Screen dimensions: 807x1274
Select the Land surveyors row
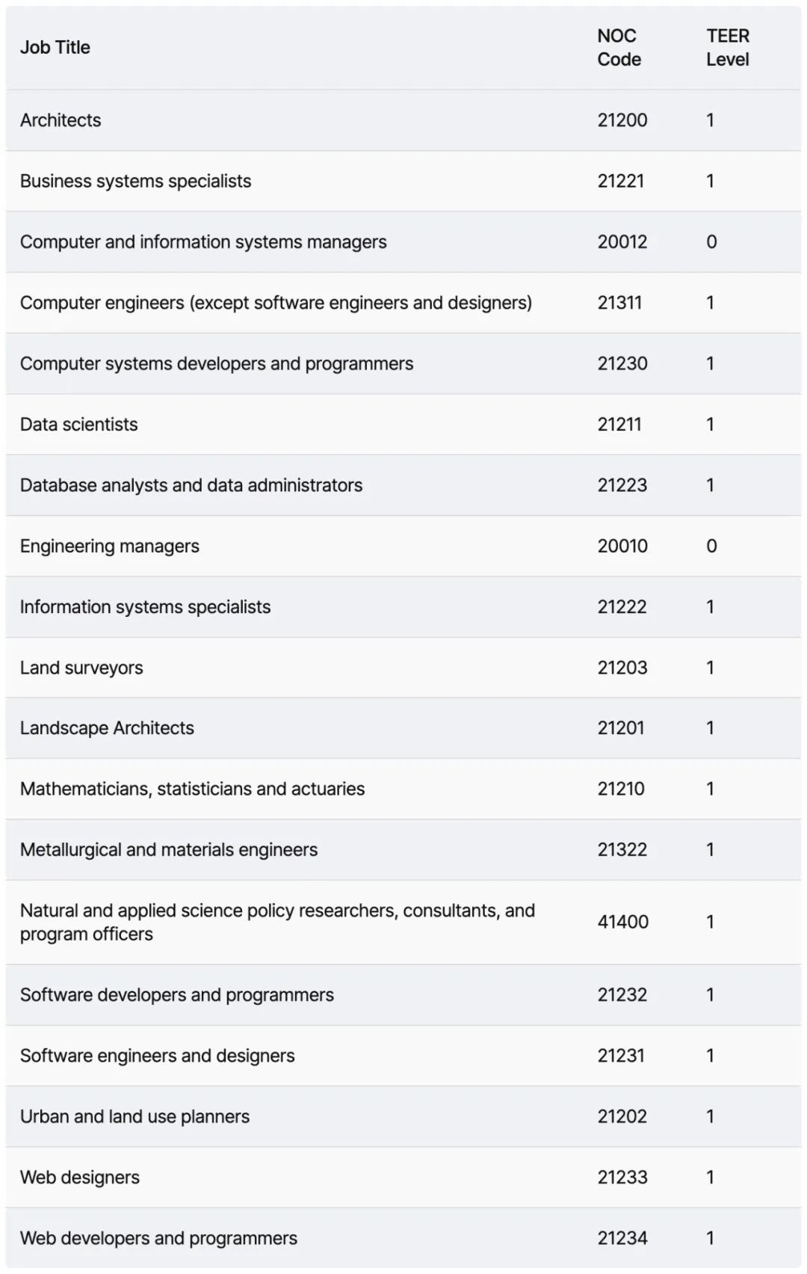tap(403, 668)
